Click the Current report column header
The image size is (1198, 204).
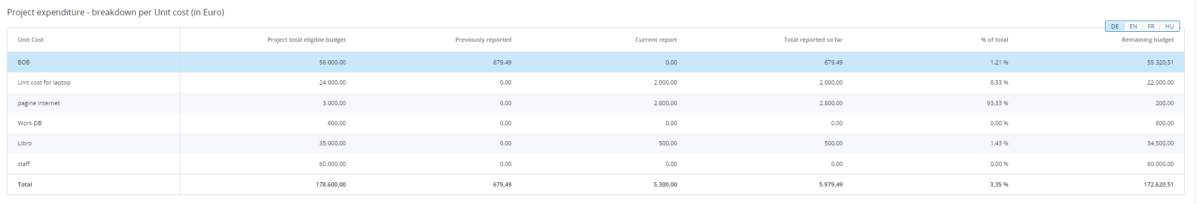pos(656,40)
